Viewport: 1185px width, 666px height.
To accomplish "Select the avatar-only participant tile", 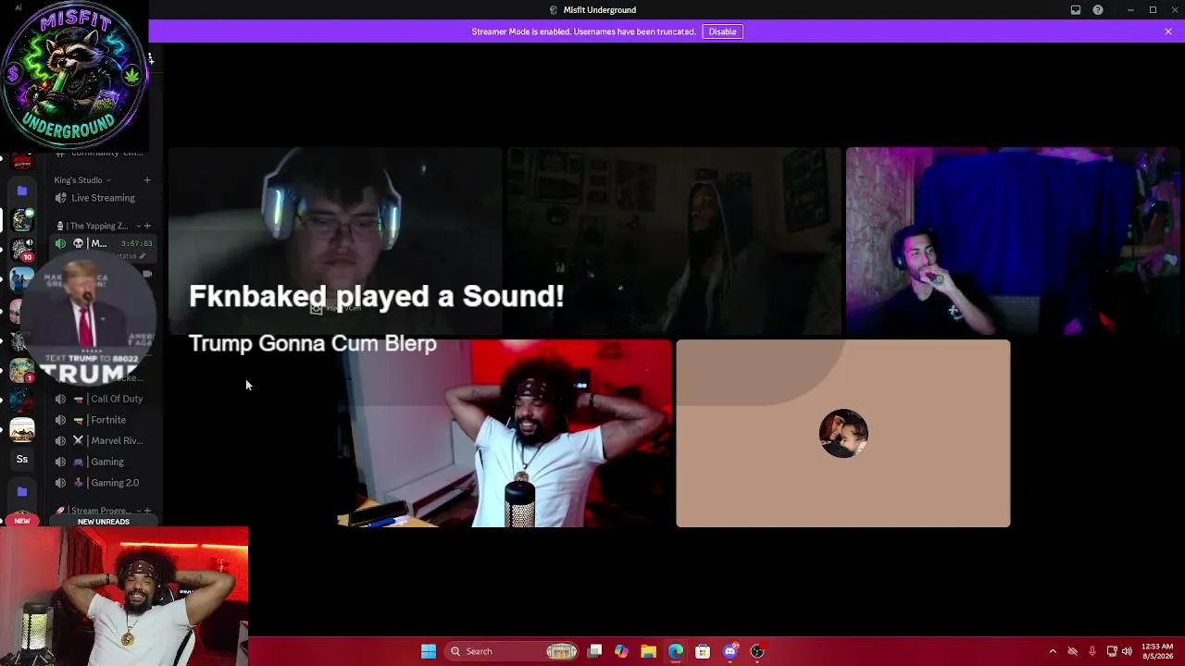I will [x=843, y=433].
